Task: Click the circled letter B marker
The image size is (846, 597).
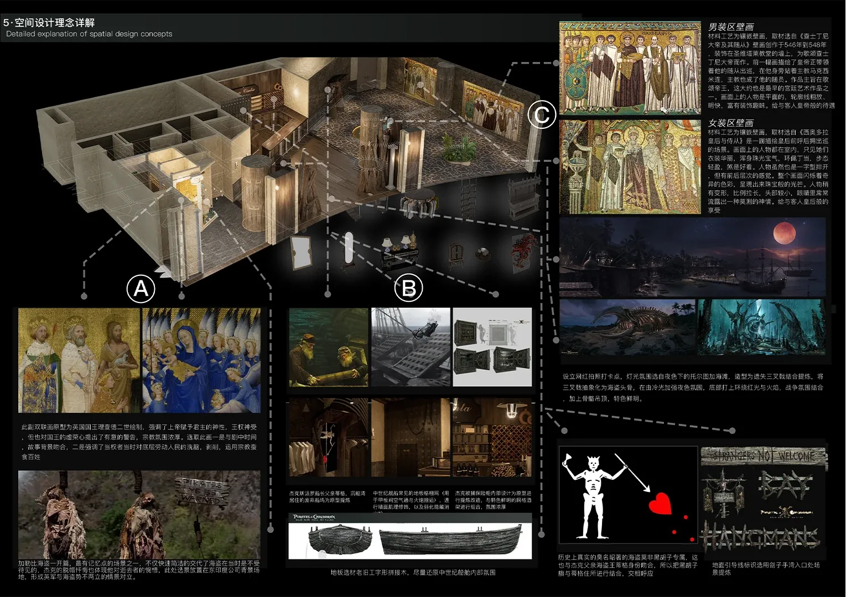Action: (408, 288)
